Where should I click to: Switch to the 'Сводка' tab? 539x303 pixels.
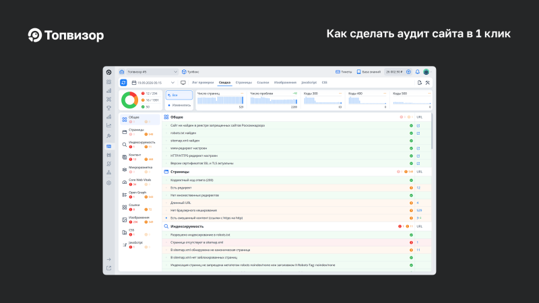pyautogui.click(x=224, y=82)
